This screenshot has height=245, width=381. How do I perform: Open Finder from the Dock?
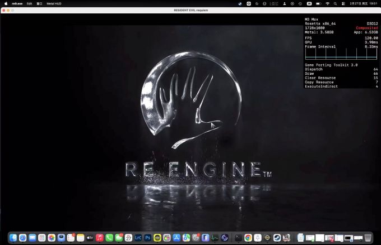pyautogui.click(x=13, y=238)
